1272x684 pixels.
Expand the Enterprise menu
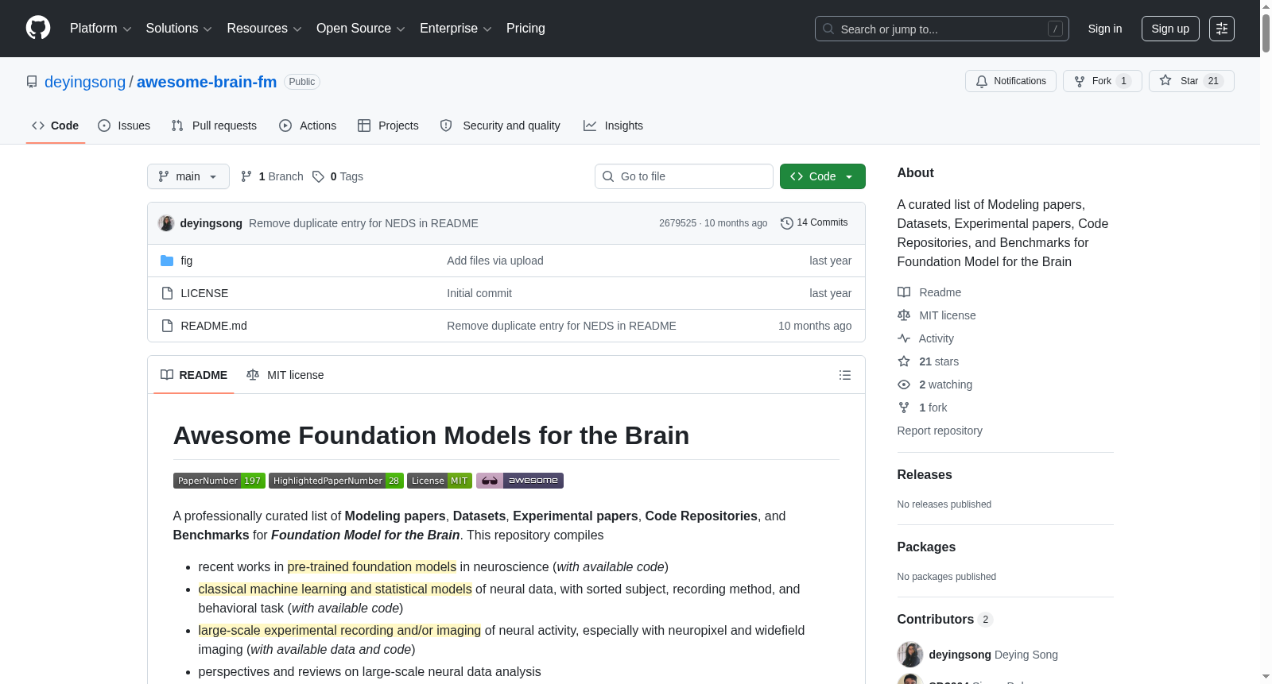456,29
